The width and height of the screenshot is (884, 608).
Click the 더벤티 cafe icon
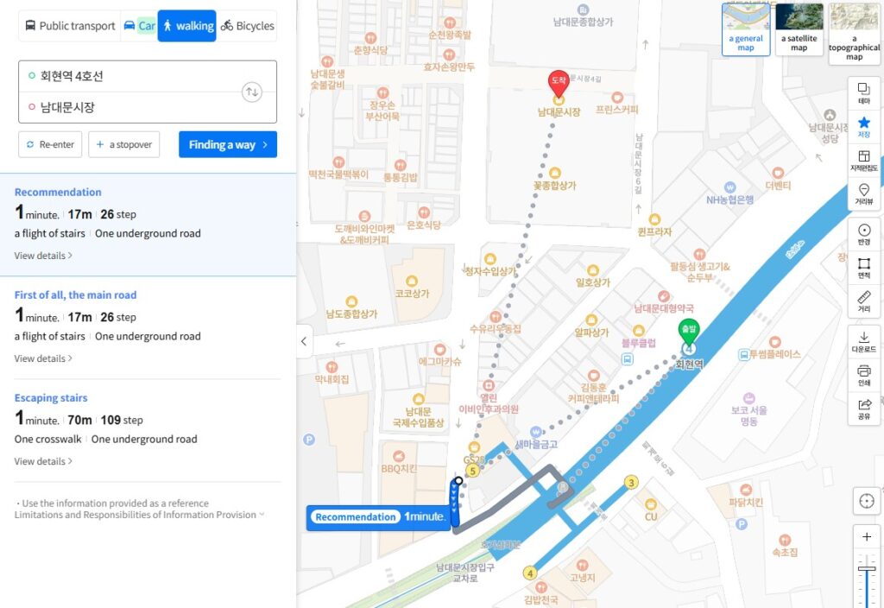coord(778,173)
